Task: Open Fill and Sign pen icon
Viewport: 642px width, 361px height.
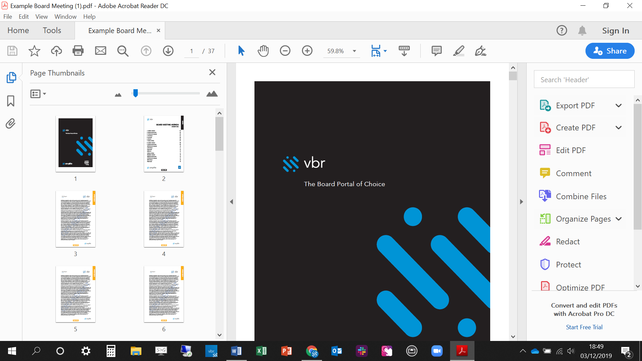Action: tap(480, 51)
